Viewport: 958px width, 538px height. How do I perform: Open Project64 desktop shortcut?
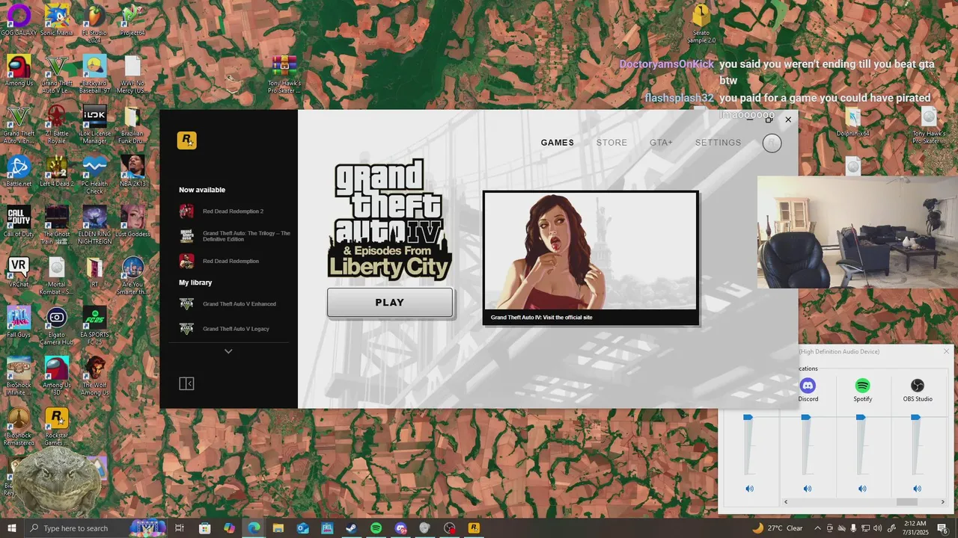132,20
